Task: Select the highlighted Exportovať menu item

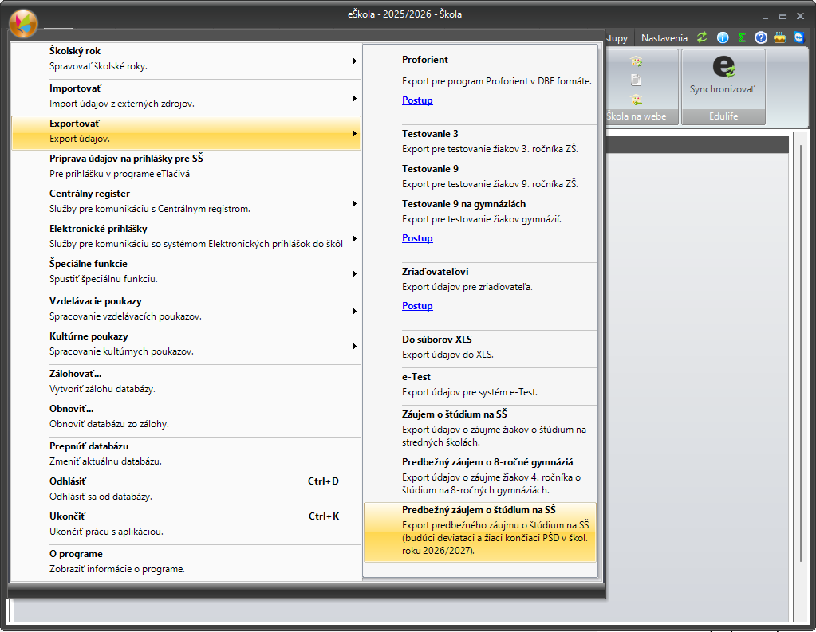Action: tap(186, 132)
